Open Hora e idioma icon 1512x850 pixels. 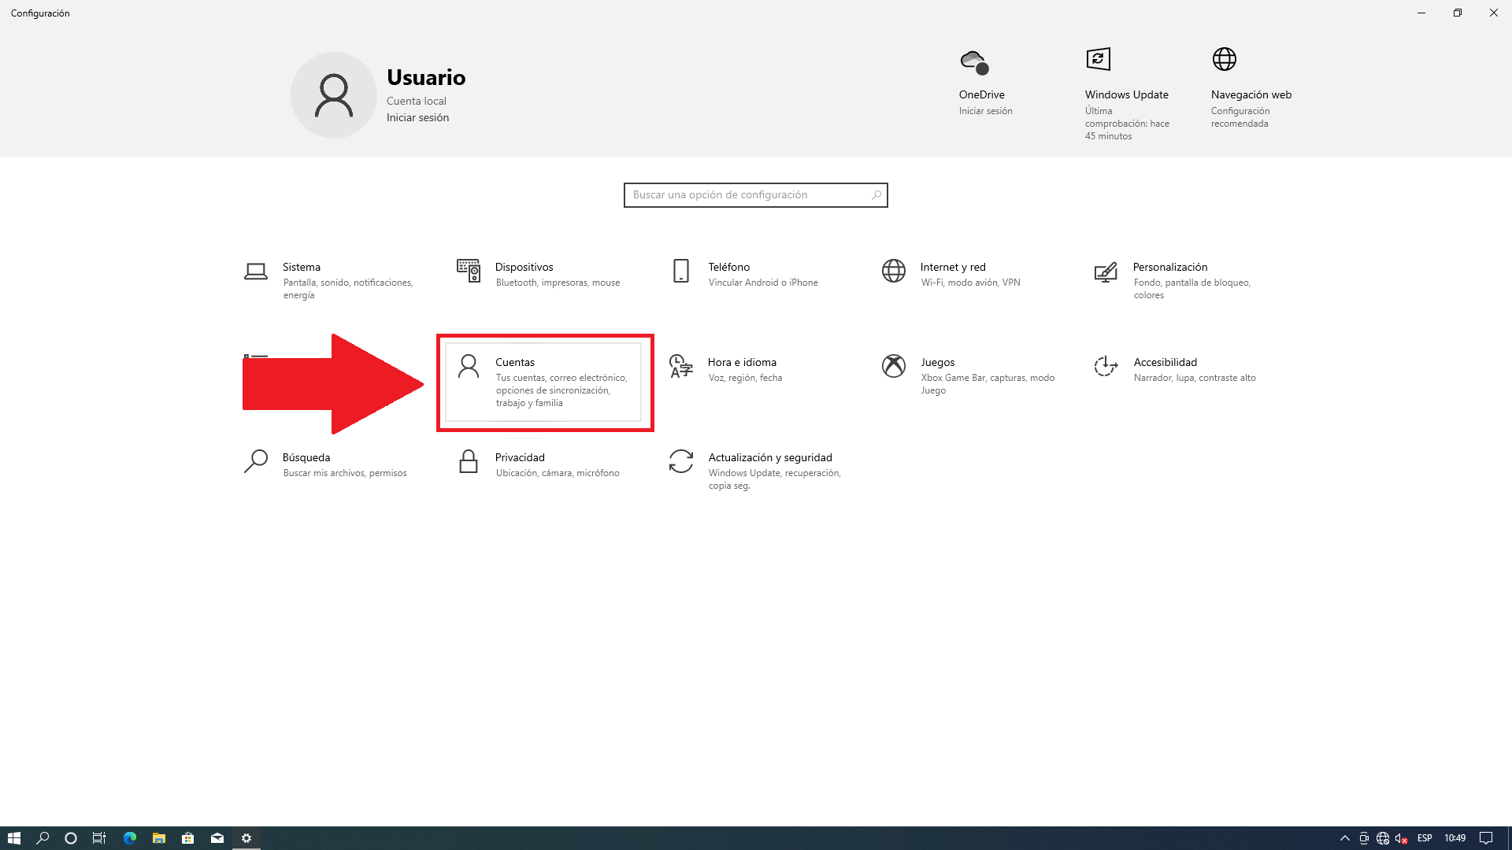[681, 366]
